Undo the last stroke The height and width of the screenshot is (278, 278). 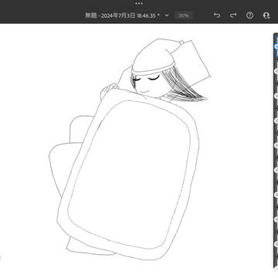(217, 15)
